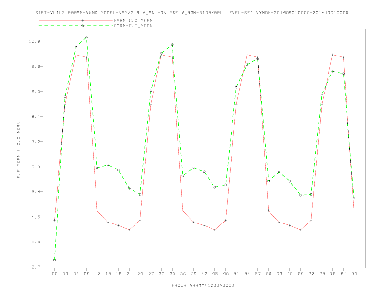Click the x-axis tick label 81
The image size is (386, 298).
[344, 274]
